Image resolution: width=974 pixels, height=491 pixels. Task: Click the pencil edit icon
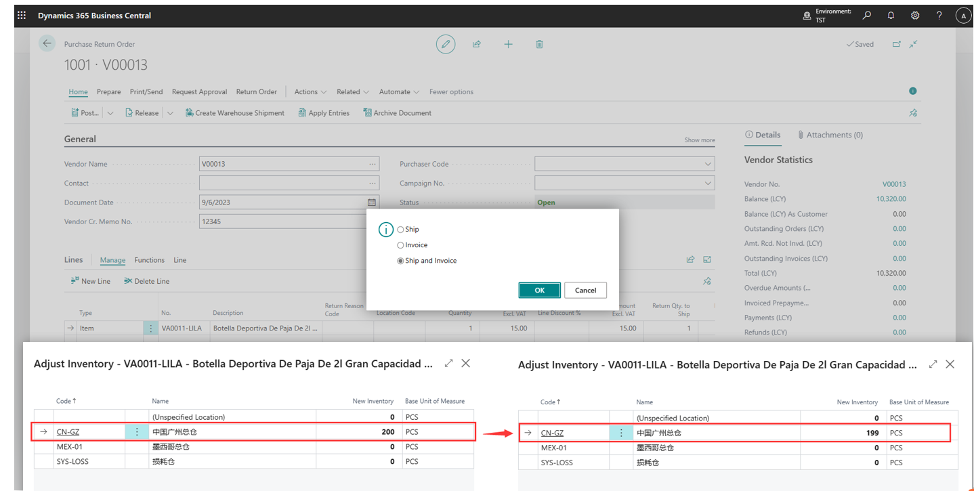point(445,44)
